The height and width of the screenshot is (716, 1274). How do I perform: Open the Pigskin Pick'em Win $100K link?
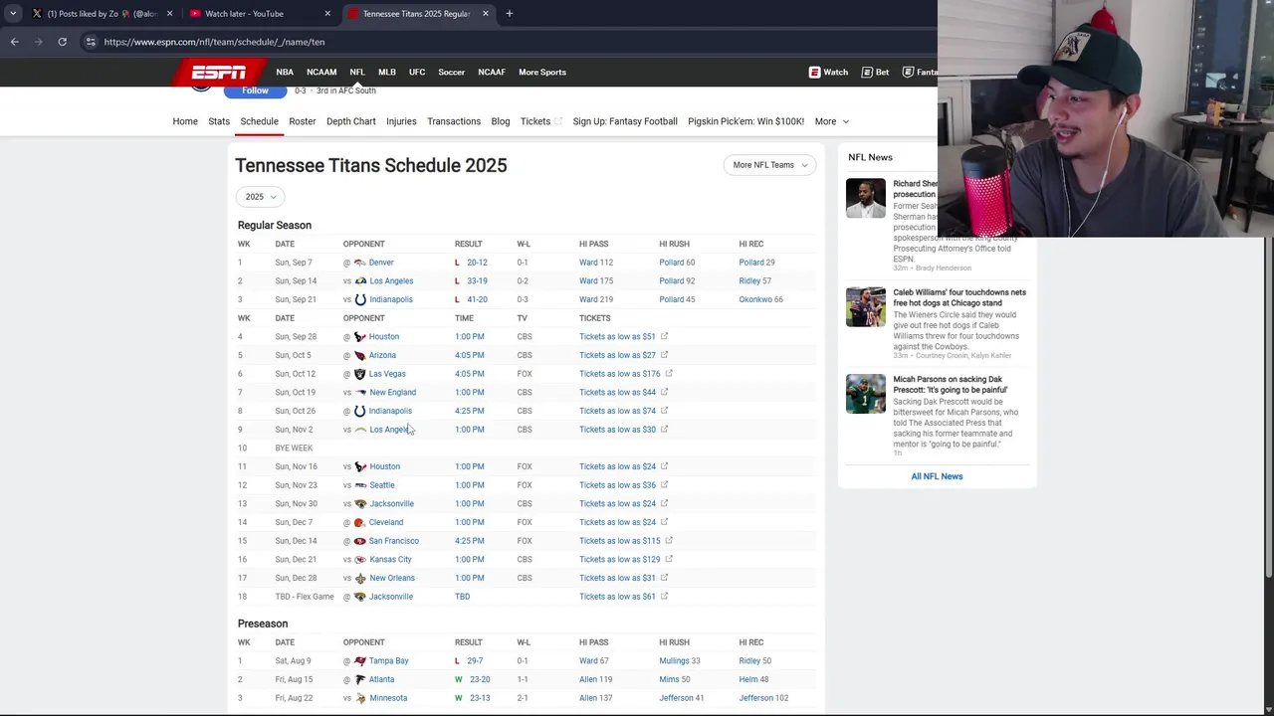click(745, 121)
